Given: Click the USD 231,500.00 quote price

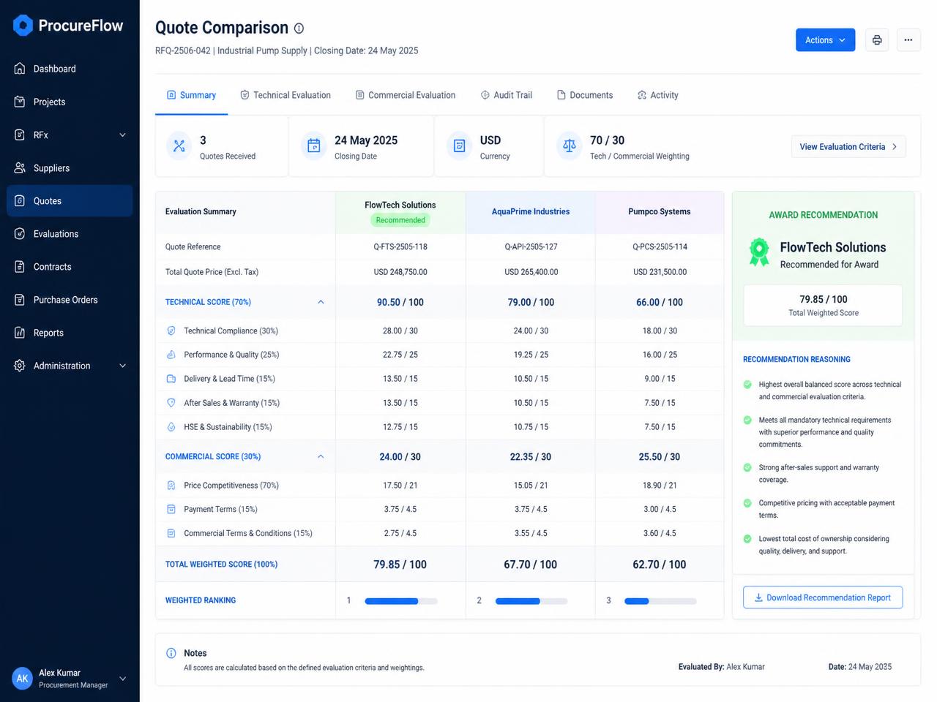Looking at the screenshot, I should (x=660, y=272).
